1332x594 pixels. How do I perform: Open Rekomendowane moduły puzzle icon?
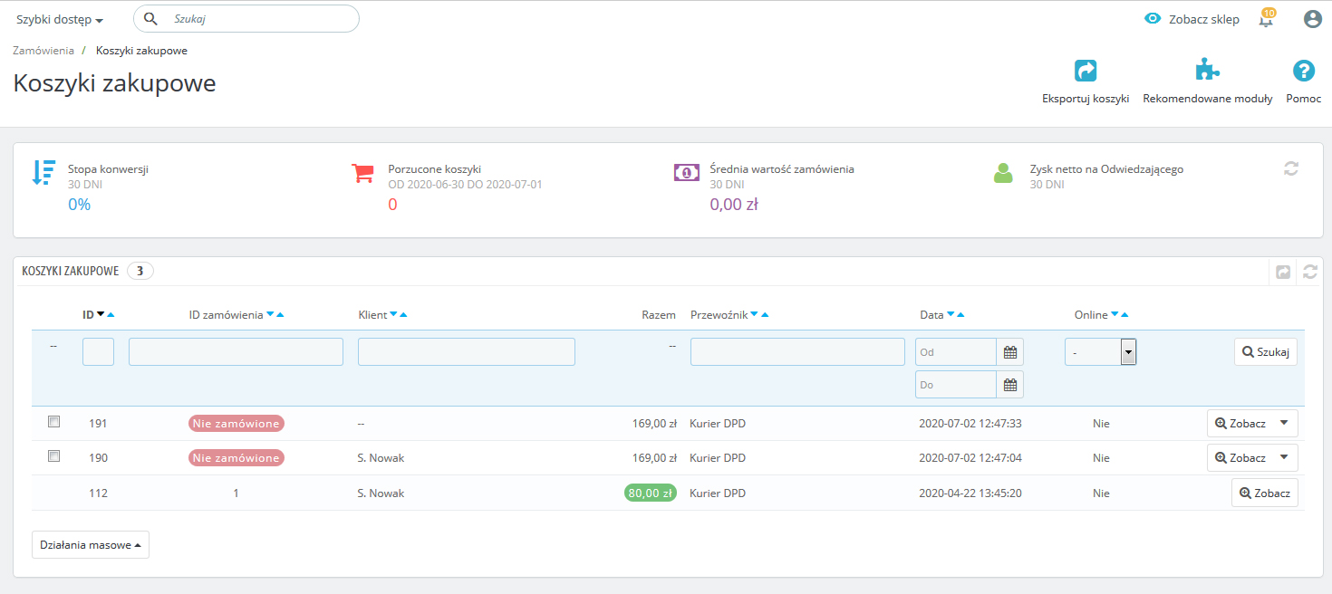pos(1207,71)
